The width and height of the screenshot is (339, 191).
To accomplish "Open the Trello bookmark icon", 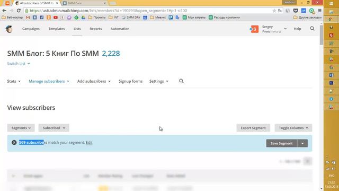I will 171,18.
